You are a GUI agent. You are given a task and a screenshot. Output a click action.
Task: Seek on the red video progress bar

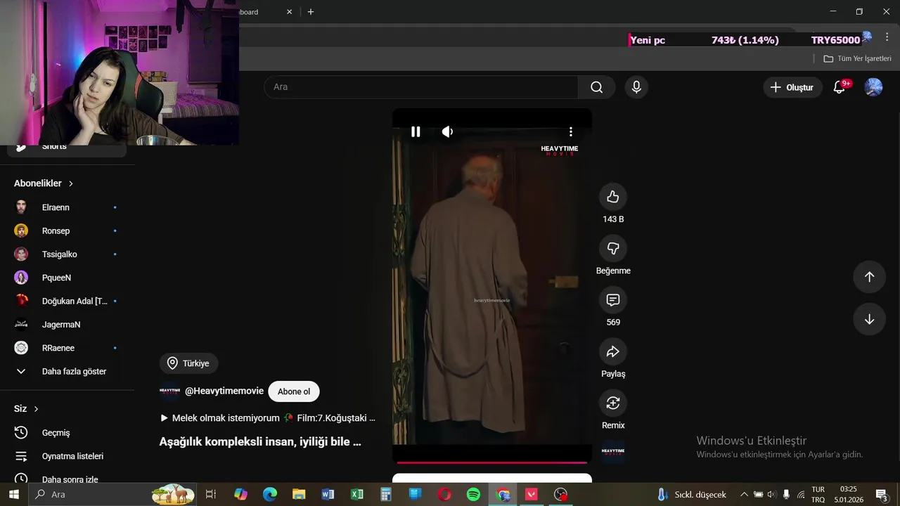492,462
